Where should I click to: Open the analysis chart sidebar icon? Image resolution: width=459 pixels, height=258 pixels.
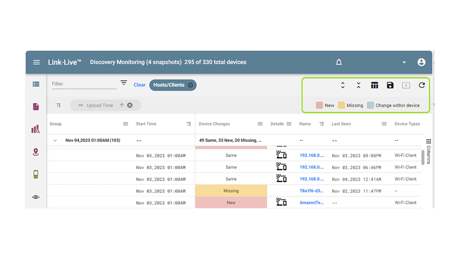tap(36, 129)
